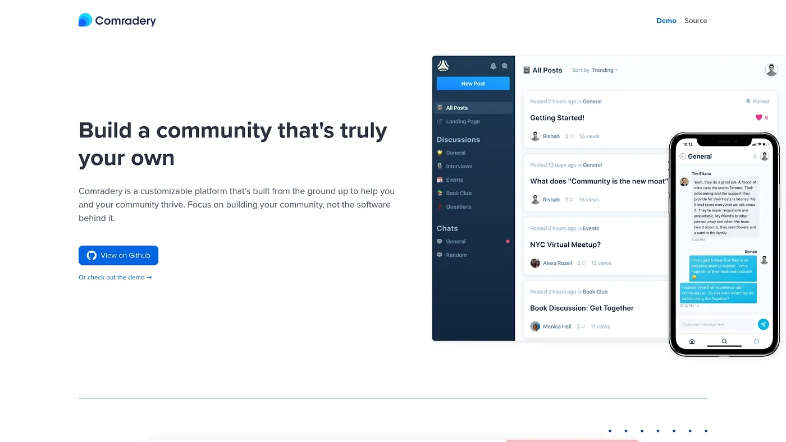The image size is (786, 442).
Task: Tap the send button in phone chat
Action: click(x=763, y=324)
